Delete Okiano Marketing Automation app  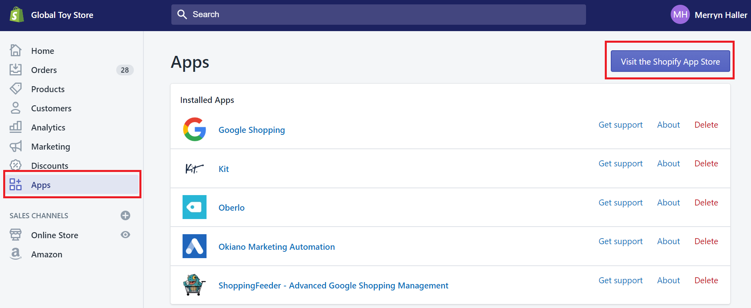click(706, 241)
